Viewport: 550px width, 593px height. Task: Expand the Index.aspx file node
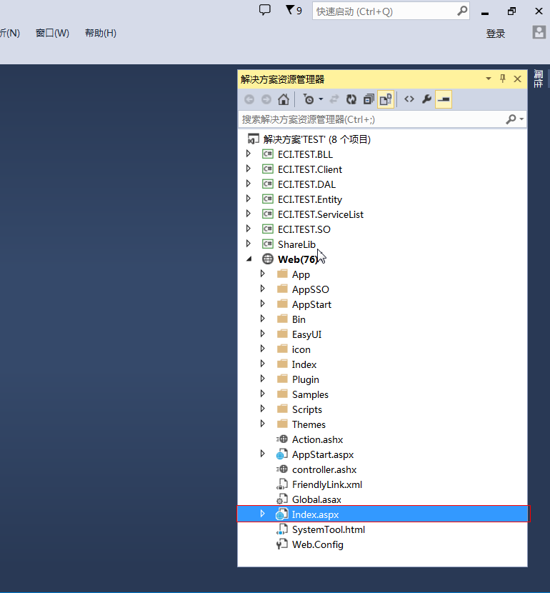click(x=263, y=514)
